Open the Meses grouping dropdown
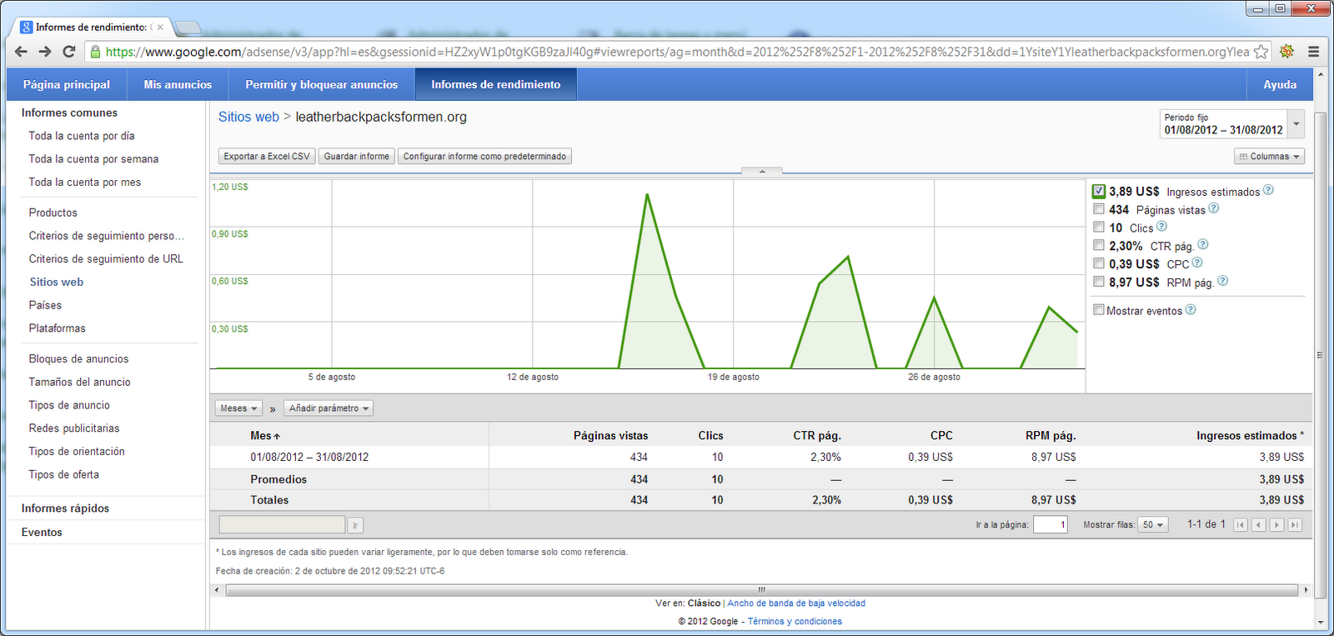1334x636 pixels. pyautogui.click(x=238, y=408)
